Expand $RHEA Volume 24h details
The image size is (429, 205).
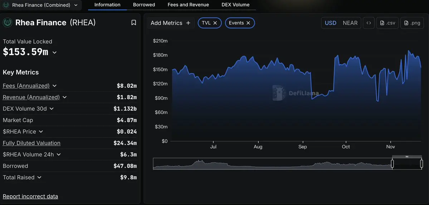59,154
